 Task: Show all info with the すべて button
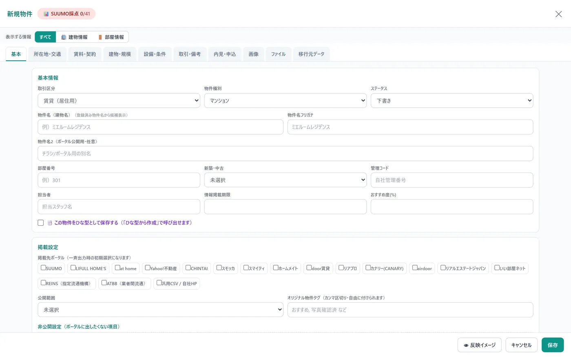[x=45, y=37]
